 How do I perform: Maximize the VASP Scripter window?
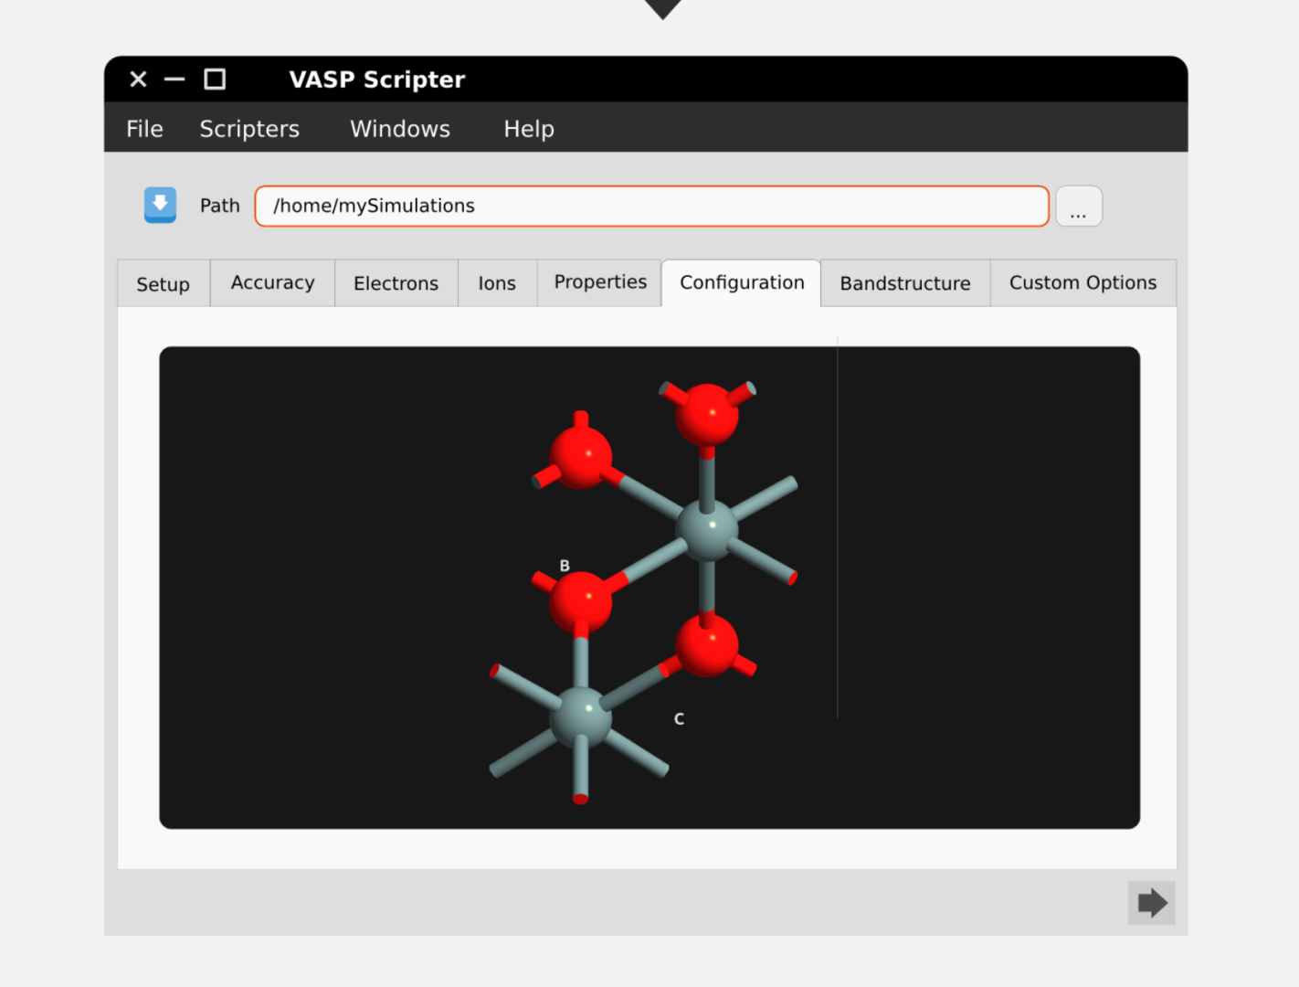pyautogui.click(x=215, y=80)
